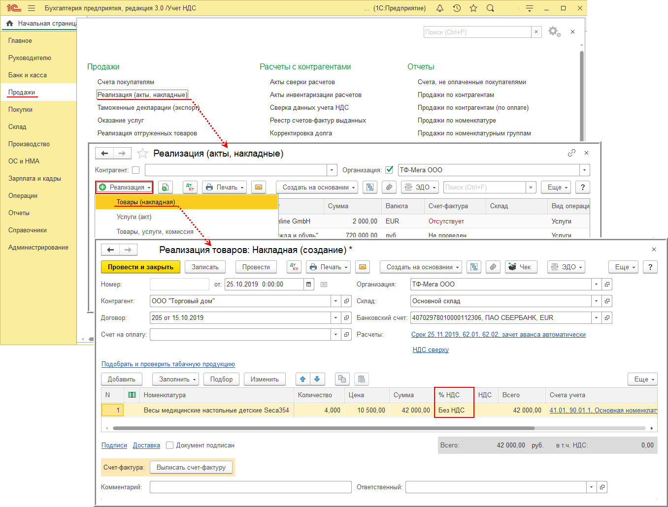
Task: Open notifications bell in title bar
Action: click(440, 8)
